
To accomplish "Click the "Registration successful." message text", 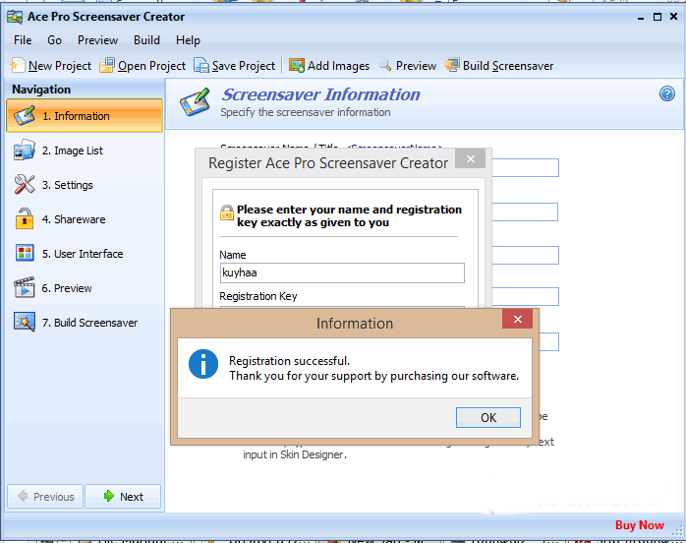I will tap(290, 361).
